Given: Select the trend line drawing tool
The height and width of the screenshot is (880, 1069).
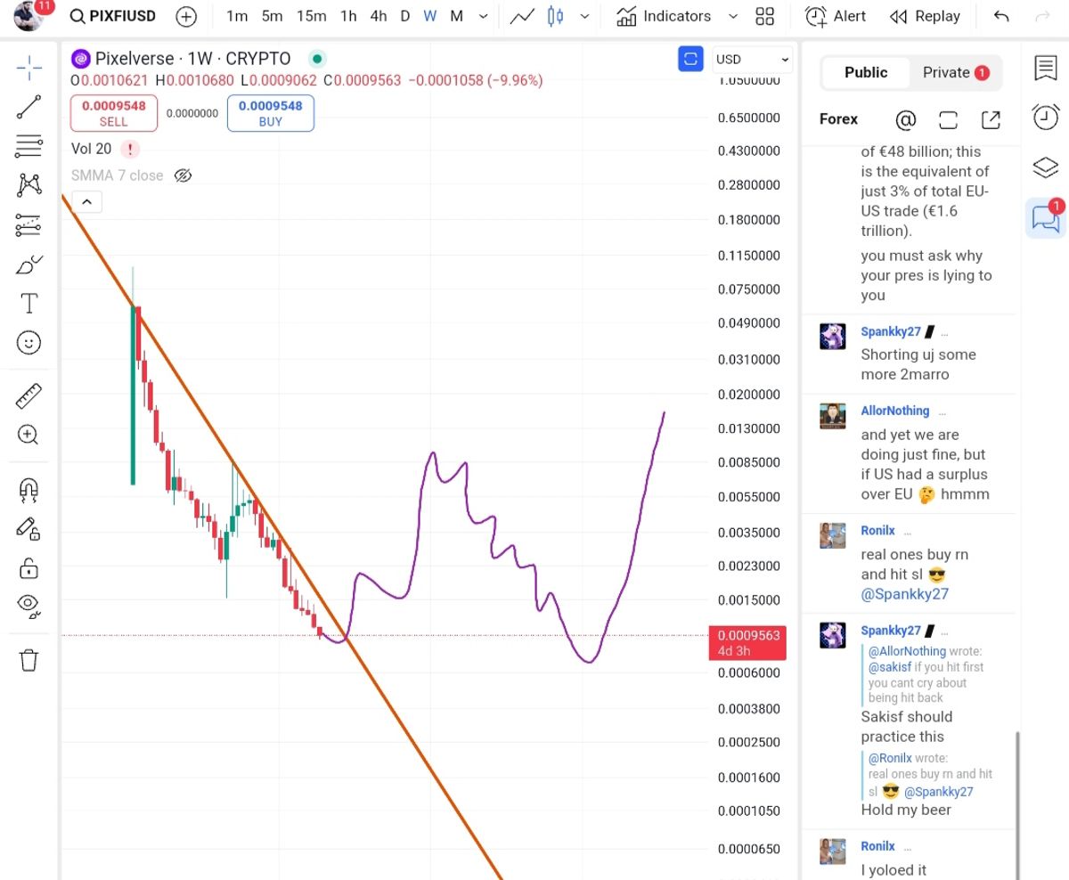Looking at the screenshot, I should coord(29,108).
